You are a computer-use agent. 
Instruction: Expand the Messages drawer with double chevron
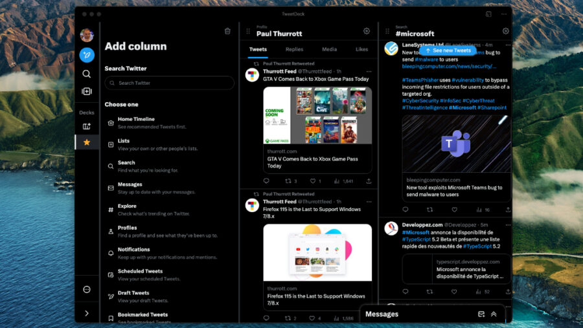pyautogui.click(x=494, y=314)
